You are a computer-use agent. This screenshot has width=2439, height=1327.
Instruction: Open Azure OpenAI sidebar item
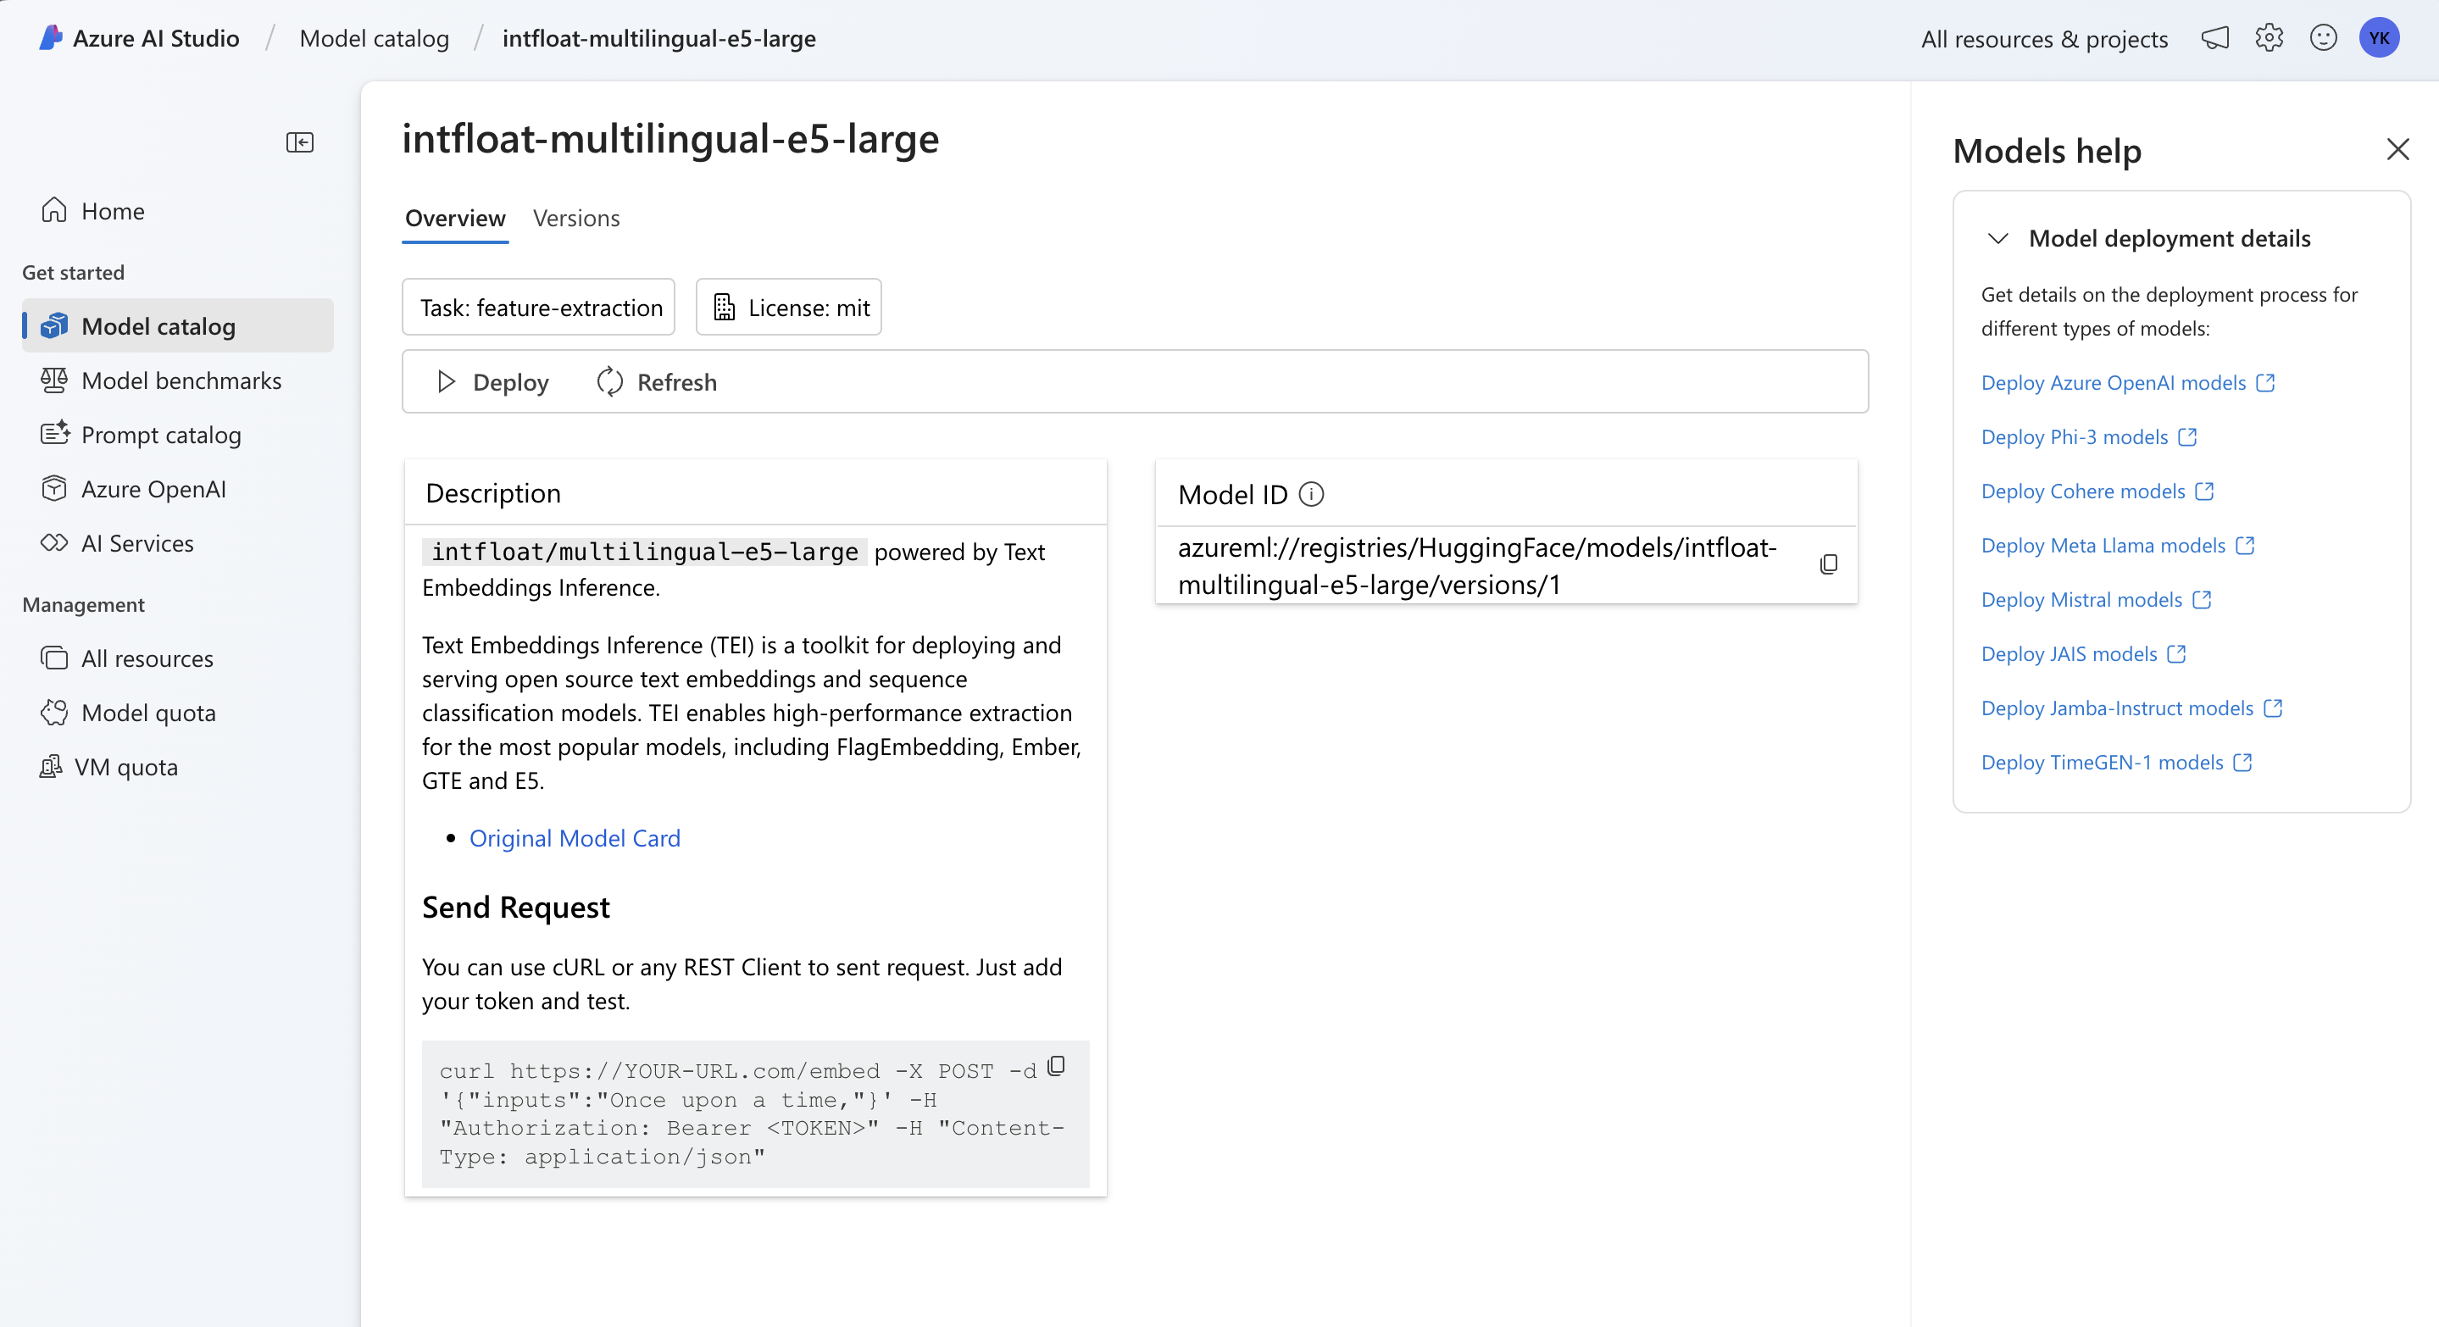[x=178, y=488]
